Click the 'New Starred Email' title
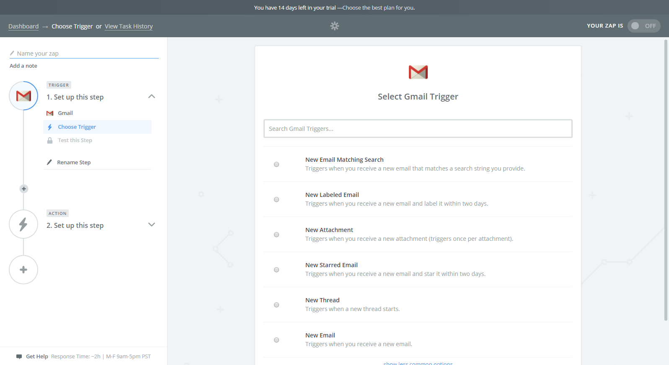The width and height of the screenshot is (669, 365). pos(331,265)
